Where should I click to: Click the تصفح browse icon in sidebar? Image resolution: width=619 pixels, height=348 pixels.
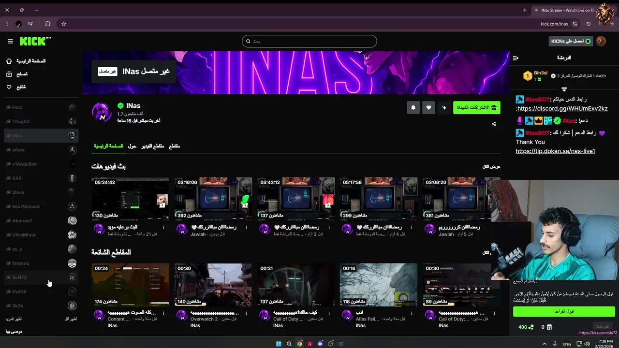click(x=9, y=74)
